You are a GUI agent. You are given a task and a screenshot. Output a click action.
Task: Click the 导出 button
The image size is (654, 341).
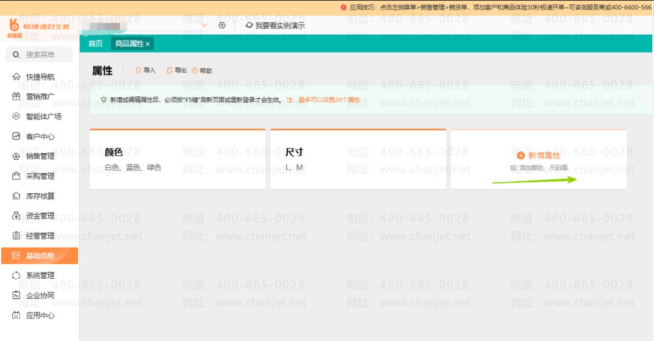[x=176, y=70]
